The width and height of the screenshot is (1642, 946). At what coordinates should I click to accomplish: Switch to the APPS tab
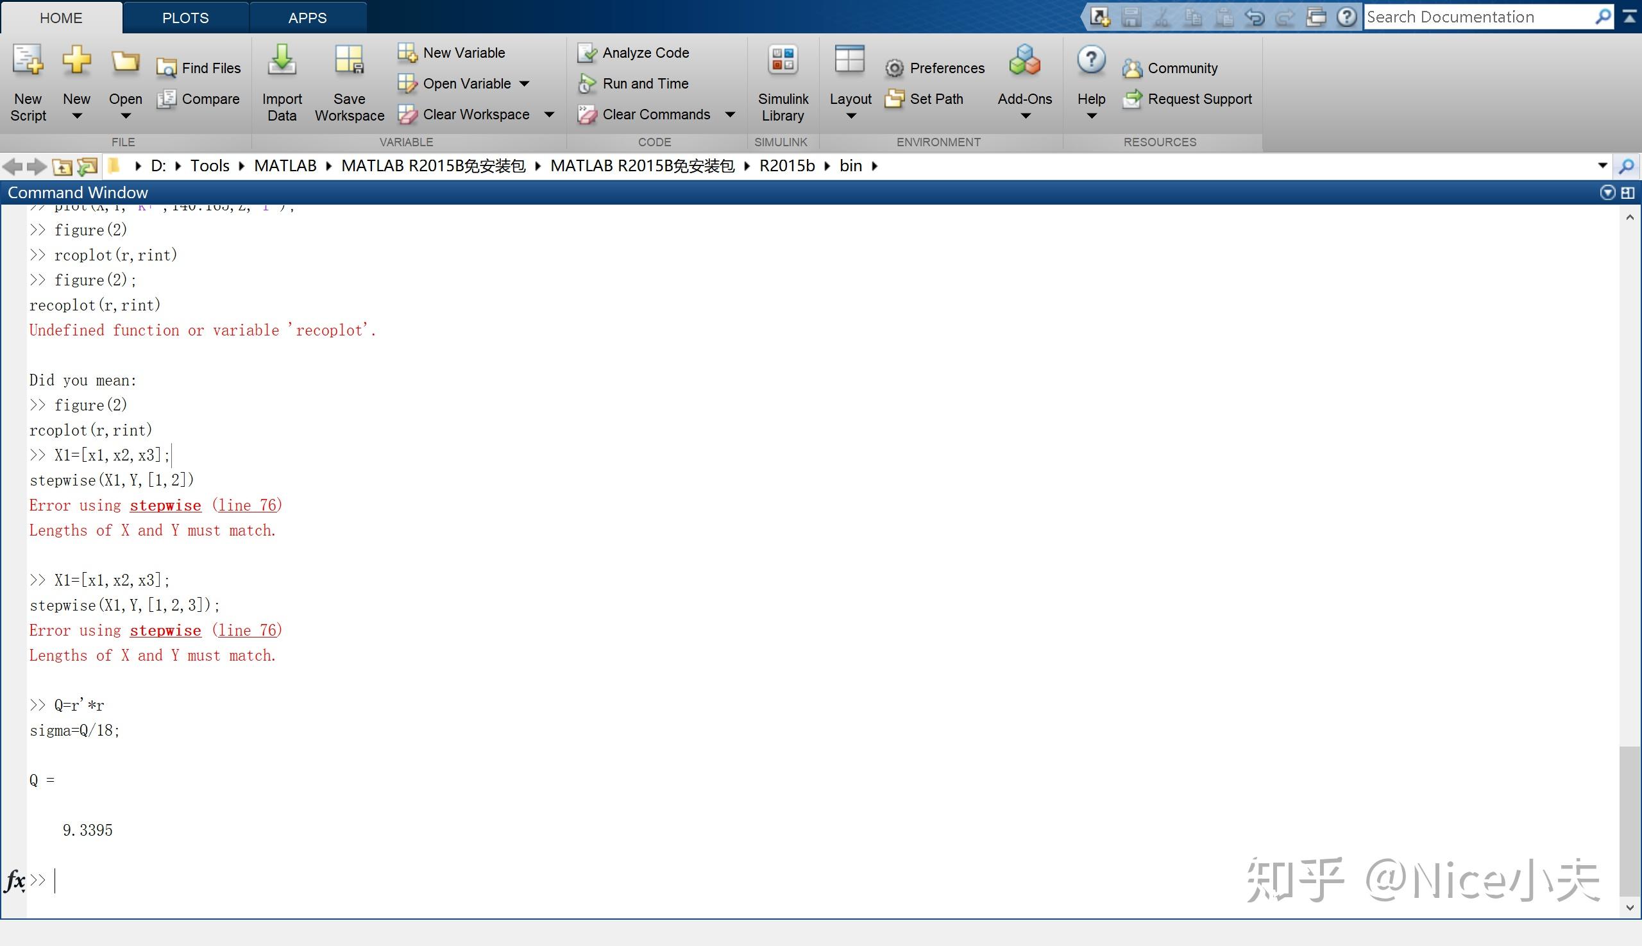pos(307,17)
